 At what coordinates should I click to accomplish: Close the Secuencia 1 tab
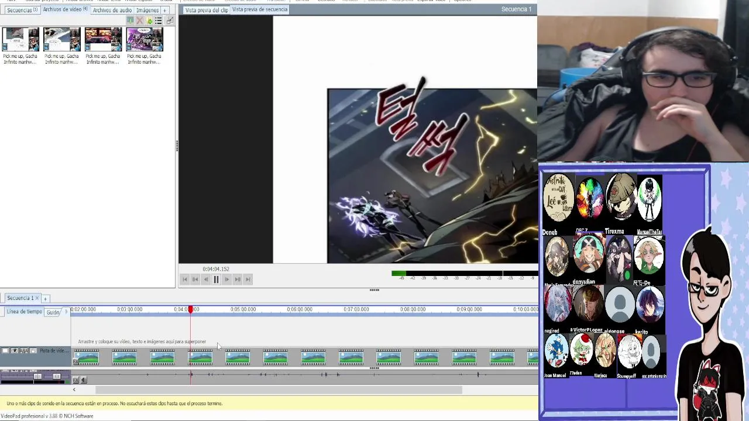coord(37,298)
